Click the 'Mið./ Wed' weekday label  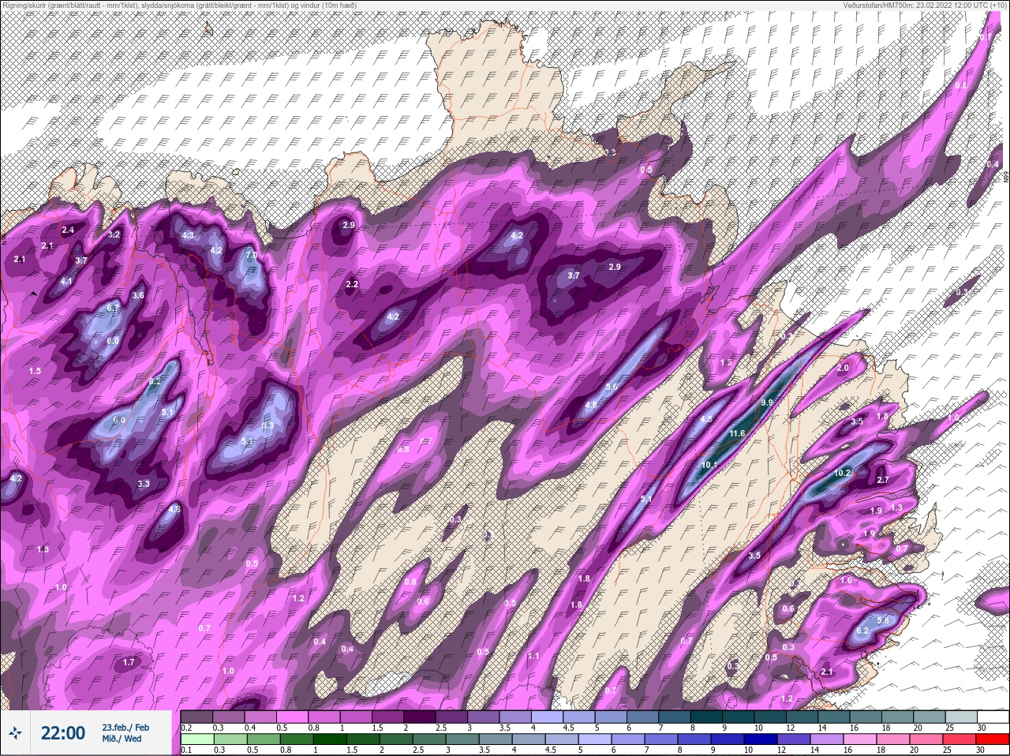click(122, 739)
